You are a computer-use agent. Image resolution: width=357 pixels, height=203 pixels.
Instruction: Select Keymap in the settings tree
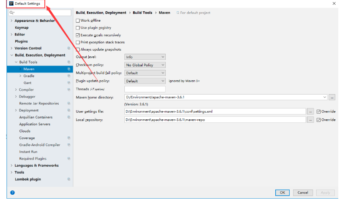click(22, 27)
